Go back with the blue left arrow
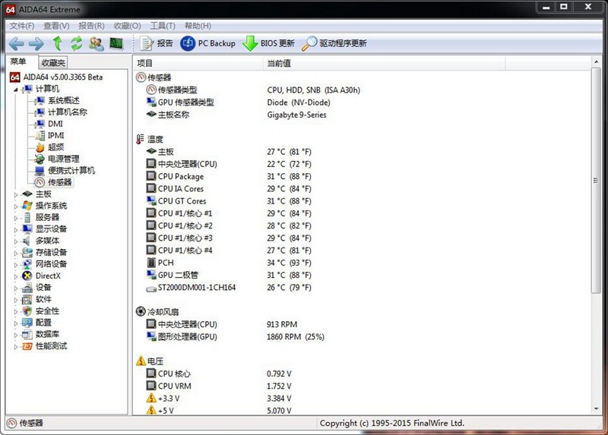608x435 pixels. [16, 43]
